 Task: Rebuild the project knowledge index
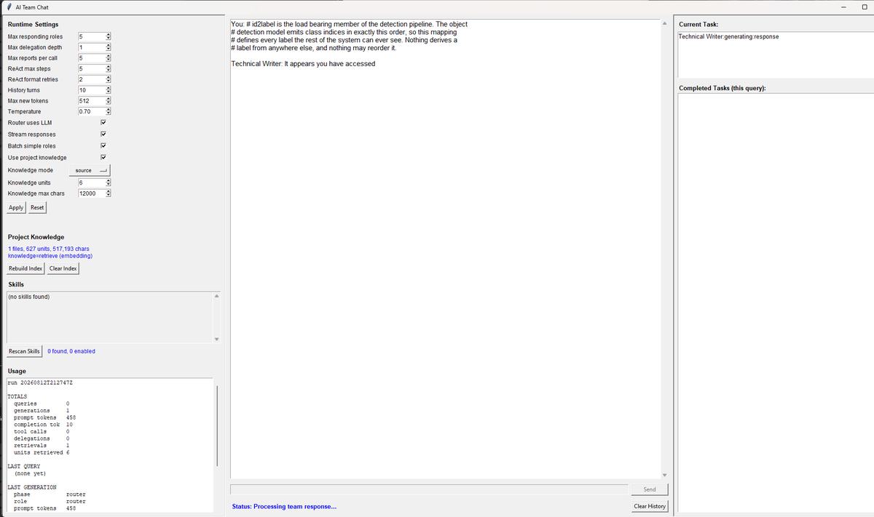pos(25,268)
